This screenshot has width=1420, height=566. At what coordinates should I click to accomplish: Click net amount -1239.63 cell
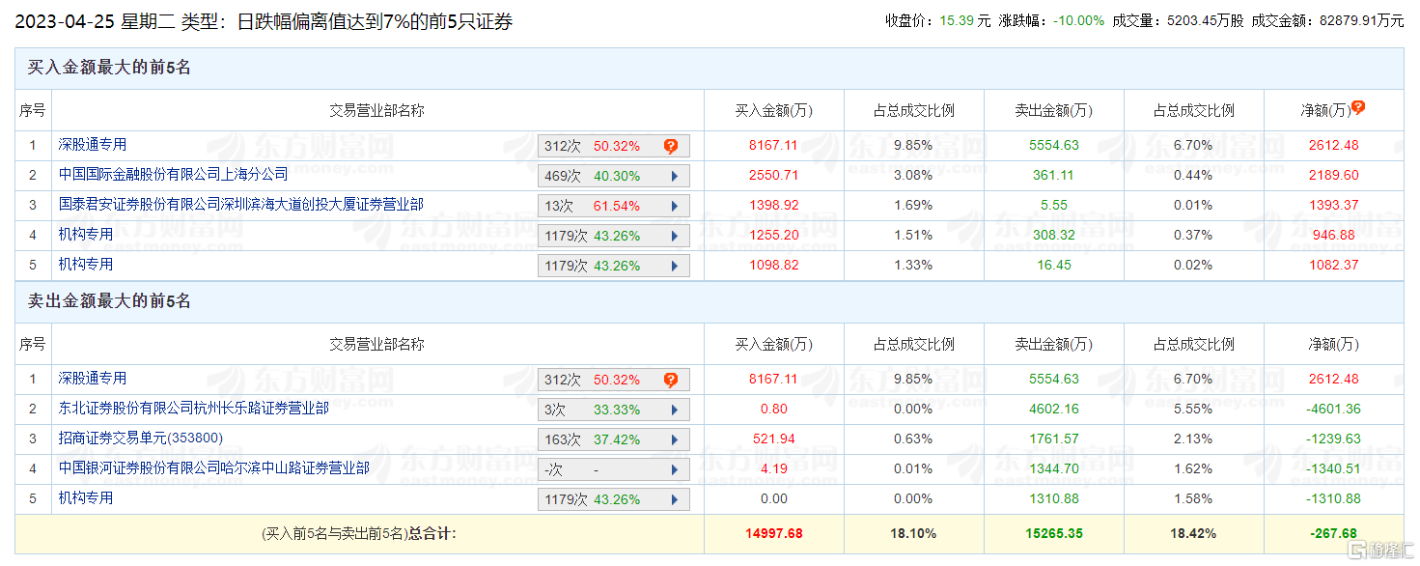tap(1333, 439)
